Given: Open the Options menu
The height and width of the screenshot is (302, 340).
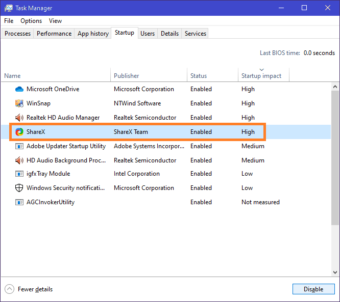Looking at the screenshot, I should [x=31, y=21].
